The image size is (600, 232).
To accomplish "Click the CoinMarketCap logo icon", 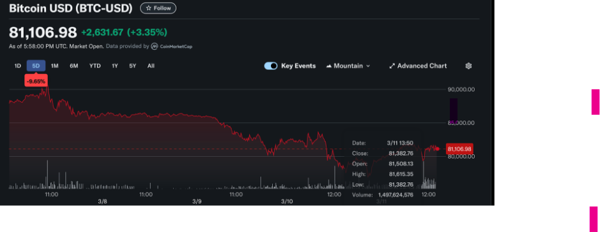I will tap(154, 46).
